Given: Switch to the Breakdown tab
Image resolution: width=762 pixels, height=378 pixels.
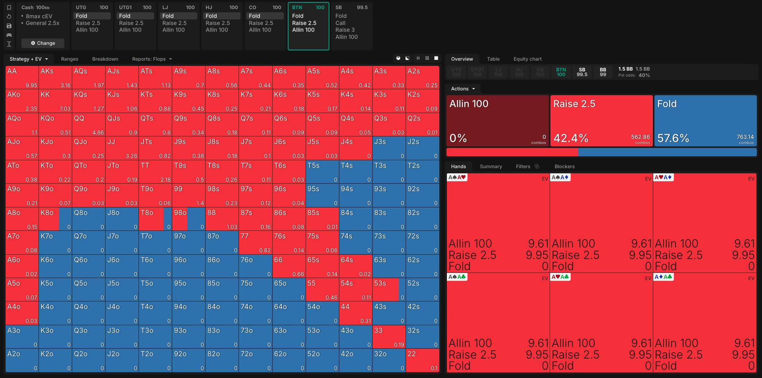Looking at the screenshot, I should tap(105, 59).
